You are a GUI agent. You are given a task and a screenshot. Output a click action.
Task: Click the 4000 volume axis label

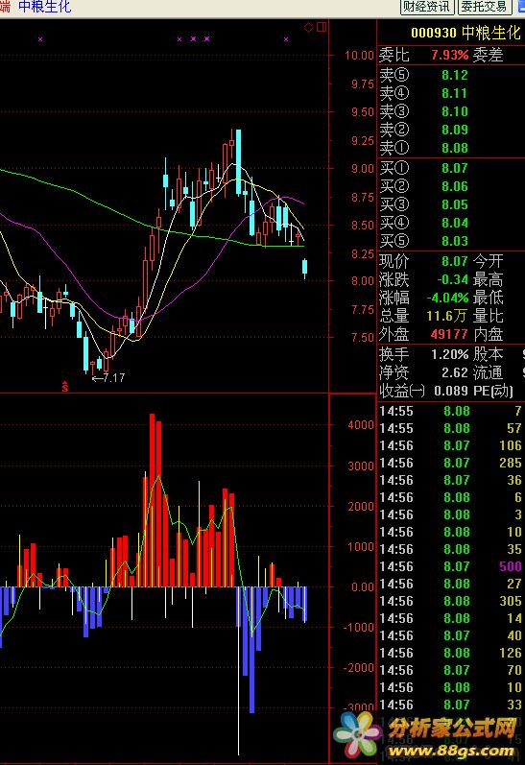[361, 425]
